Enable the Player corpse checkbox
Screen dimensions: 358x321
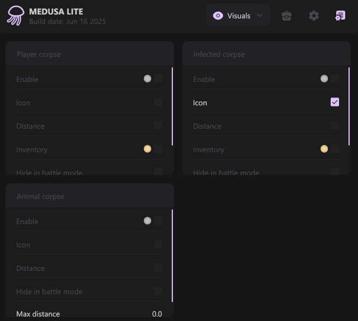[x=158, y=79]
